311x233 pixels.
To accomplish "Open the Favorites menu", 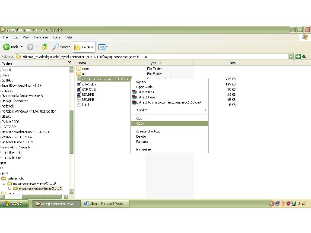I will [x=41, y=37].
